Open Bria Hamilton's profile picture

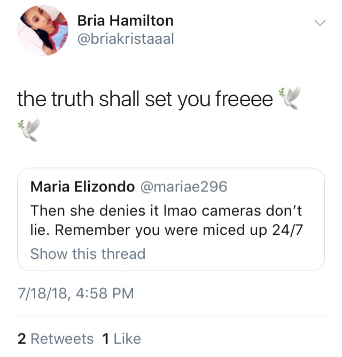[43, 30]
